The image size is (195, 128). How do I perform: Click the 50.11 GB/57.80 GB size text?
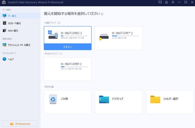pos(71,69)
